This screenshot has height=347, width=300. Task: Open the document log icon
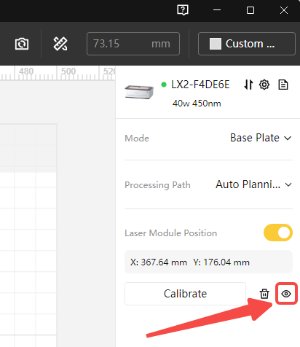tap(283, 85)
